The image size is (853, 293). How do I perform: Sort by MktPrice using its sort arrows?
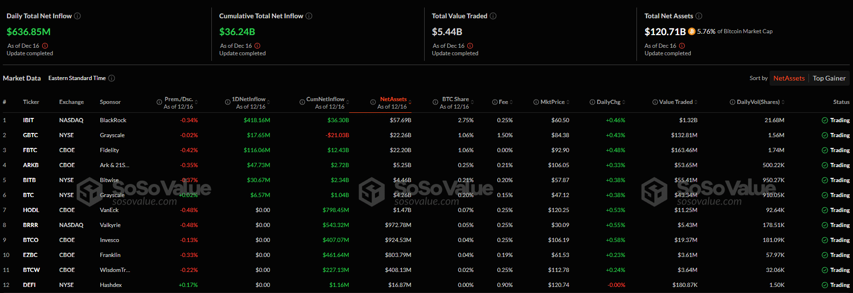pyautogui.click(x=568, y=102)
